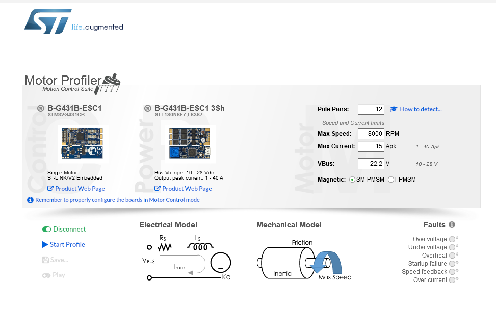Viewport: 496px width, 331px height.
Task: Click the greyed-out Save... button
Action: [x=55, y=260]
